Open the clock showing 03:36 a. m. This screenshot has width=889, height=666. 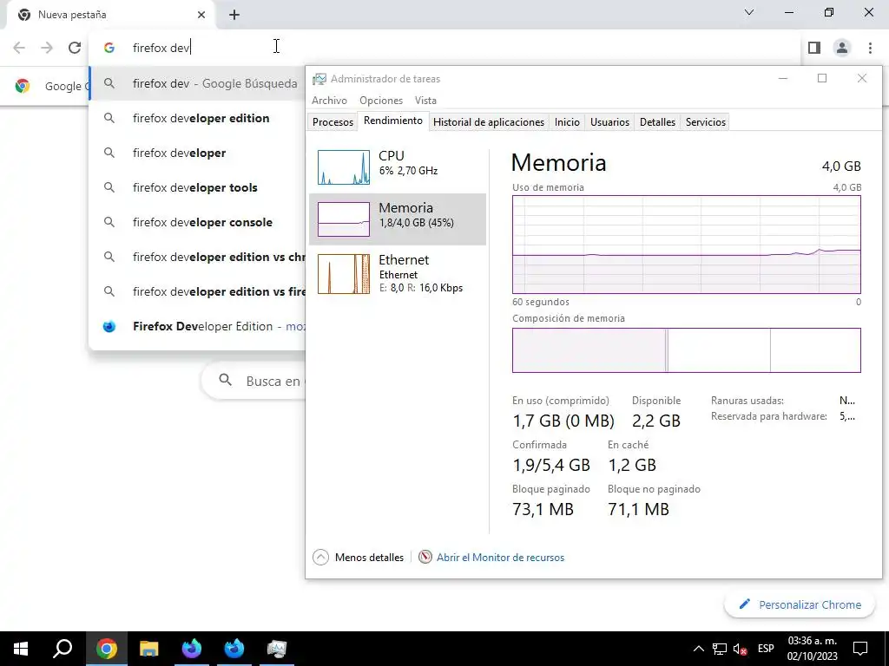pos(813,649)
